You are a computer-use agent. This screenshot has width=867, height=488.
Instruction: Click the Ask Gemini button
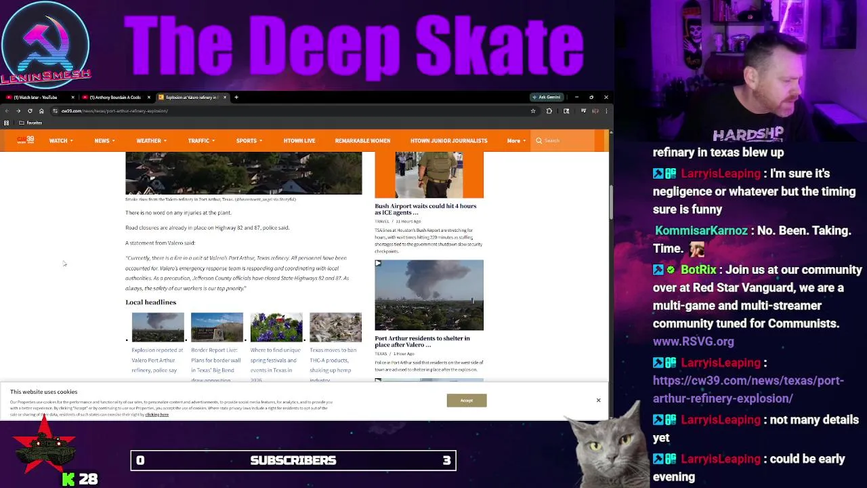point(547,97)
